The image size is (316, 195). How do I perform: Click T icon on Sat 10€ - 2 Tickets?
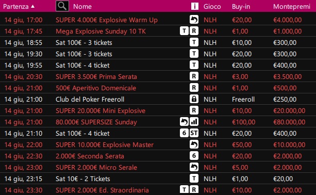[194, 178]
